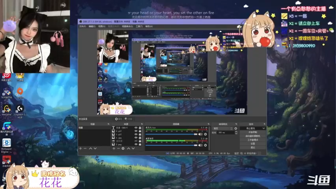Click the Stop Streaming button
Screen dimensions: 336x189
[251, 128]
